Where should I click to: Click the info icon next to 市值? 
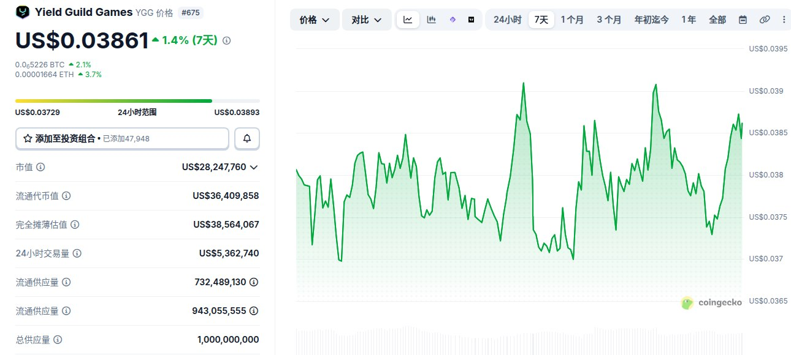click(x=40, y=166)
